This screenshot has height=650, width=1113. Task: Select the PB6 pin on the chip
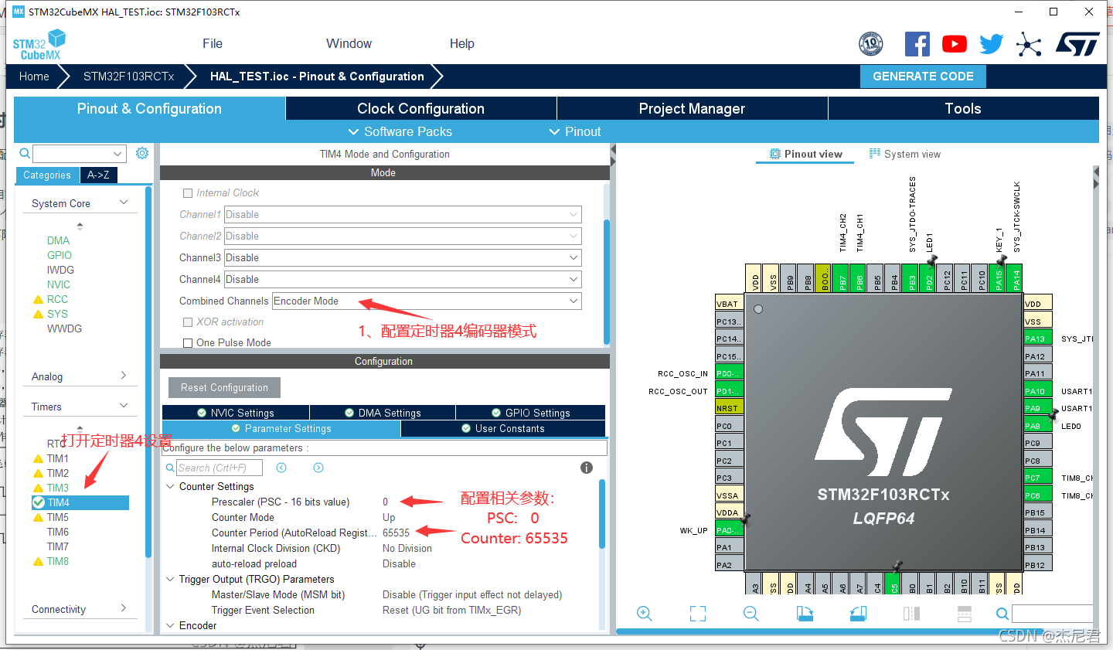(x=859, y=278)
